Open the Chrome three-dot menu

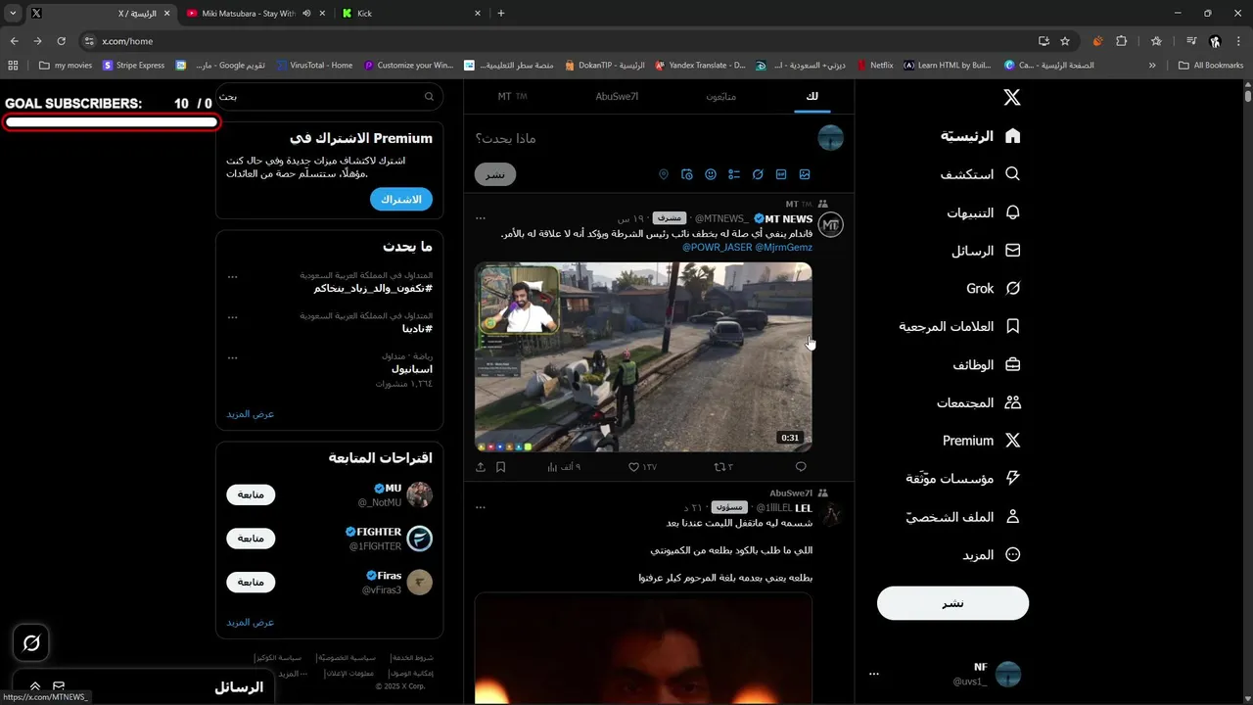point(1238,41)
